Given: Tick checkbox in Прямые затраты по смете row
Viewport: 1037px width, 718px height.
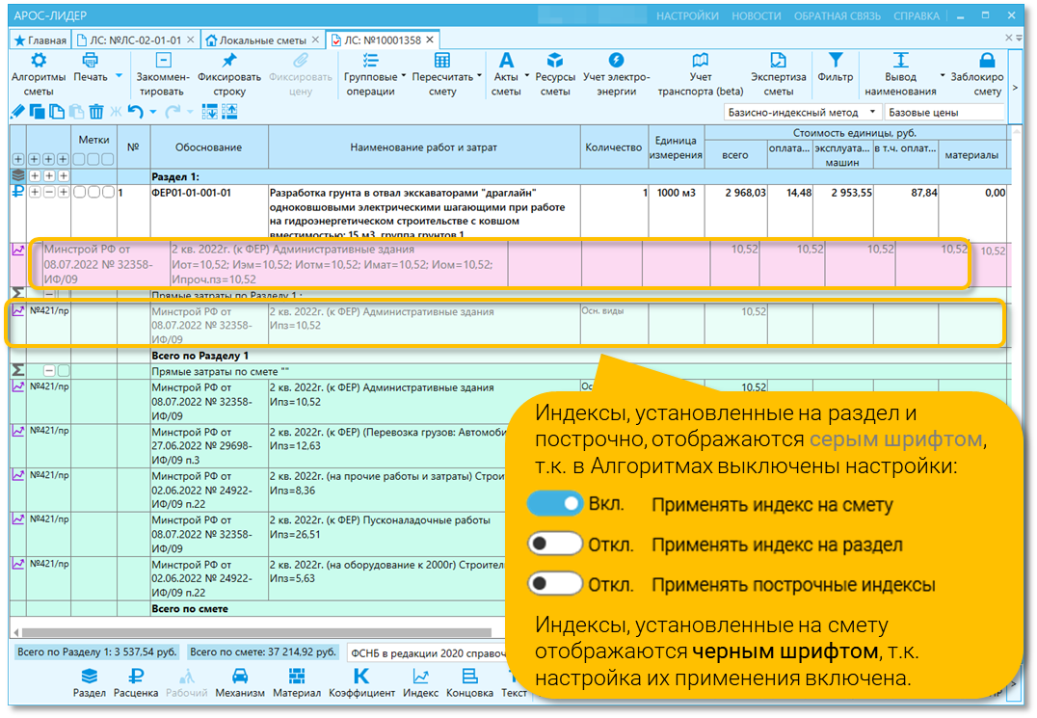Looking at the screenshot, I should [x=64, y=371].
